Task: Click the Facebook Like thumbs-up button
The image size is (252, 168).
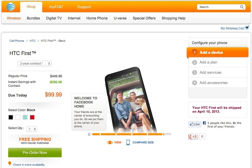Action: pyautogui.click(x=195, y=124)
